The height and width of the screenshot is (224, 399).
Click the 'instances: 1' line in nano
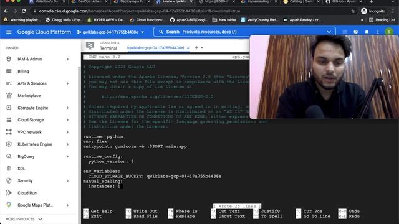point(104,187)
